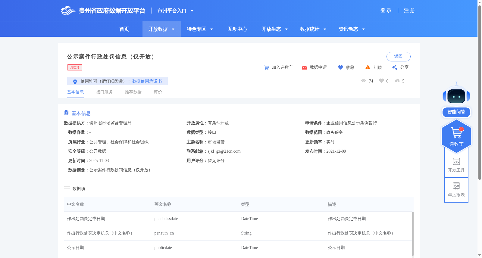
Task: Switch to the 推荐数据 tab
Action: click(133, 92)
